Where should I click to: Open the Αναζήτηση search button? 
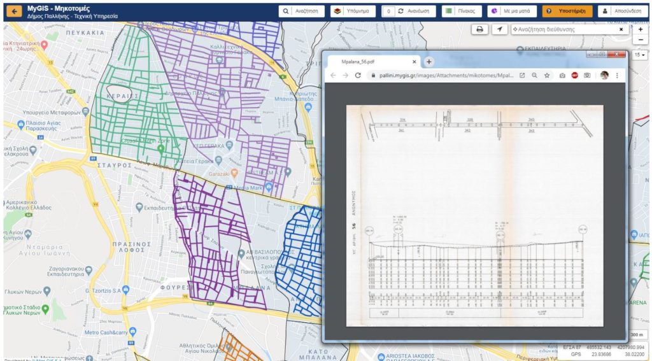tap(302, 11)
